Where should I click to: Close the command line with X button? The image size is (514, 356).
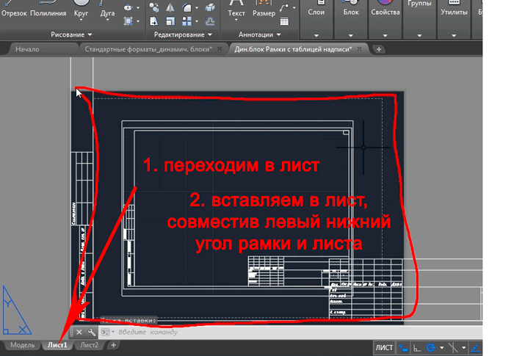click(79, 333)
